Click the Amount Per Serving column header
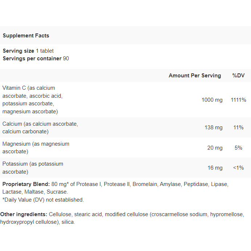 (x=195, y=76)
